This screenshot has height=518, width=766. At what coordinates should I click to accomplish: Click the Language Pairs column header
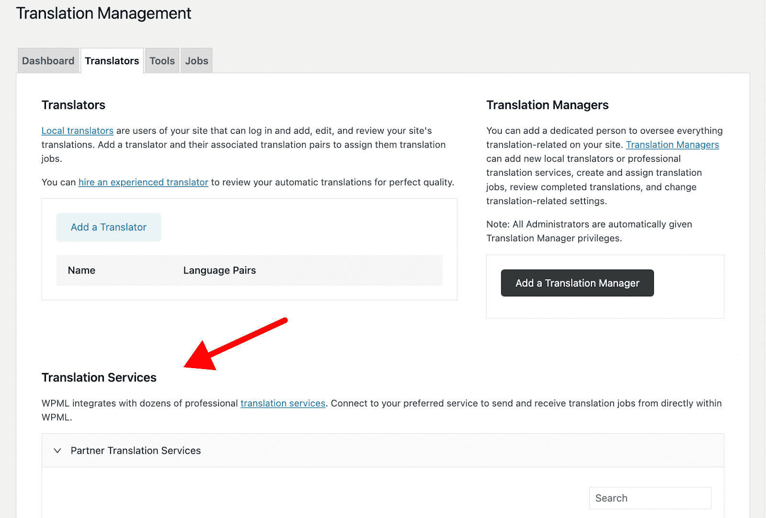(x=219, y=270)
